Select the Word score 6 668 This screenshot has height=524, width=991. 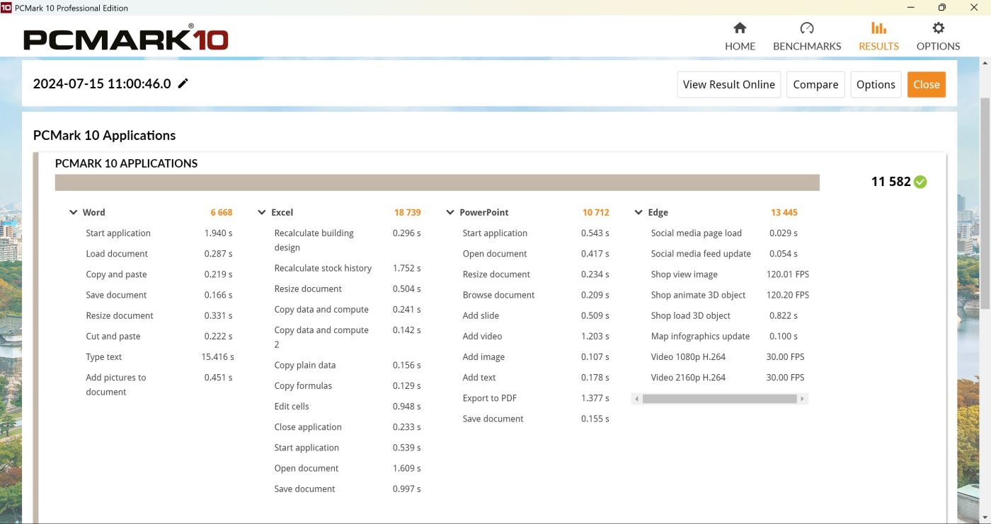point(221,212)
